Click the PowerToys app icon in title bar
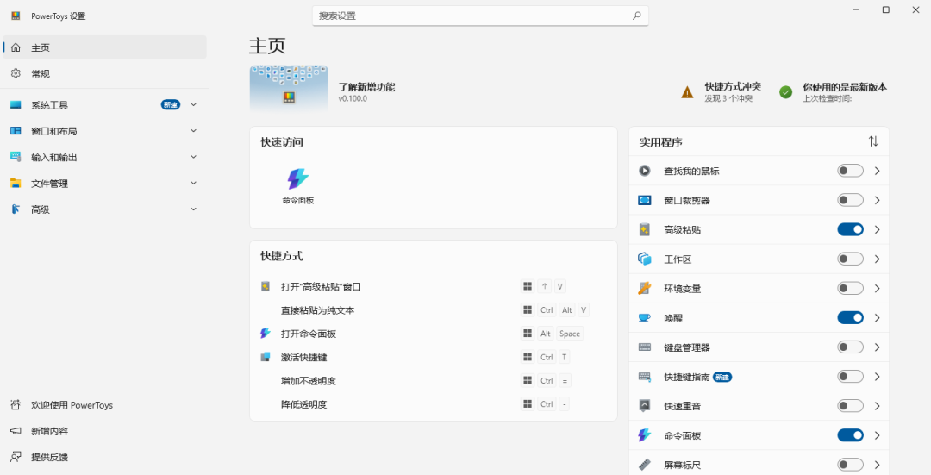 pyautogui.click(x=16, y=16)
